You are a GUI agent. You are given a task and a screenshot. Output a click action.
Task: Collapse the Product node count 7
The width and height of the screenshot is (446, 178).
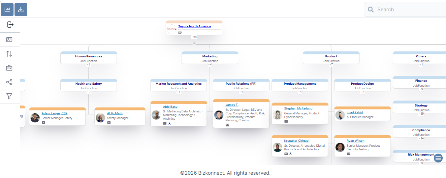click(331, 65)
